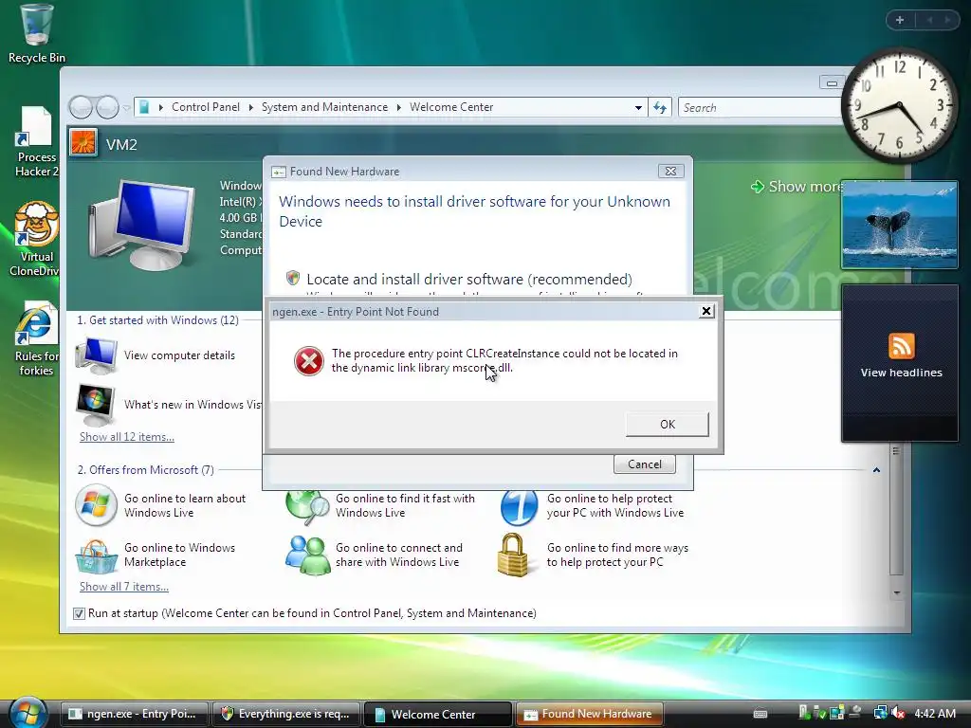This screenshot has height=728, width=971.
Task: Click the shield icon beside Locate and install
Action: pyautogui.click(x=293, y=278)
